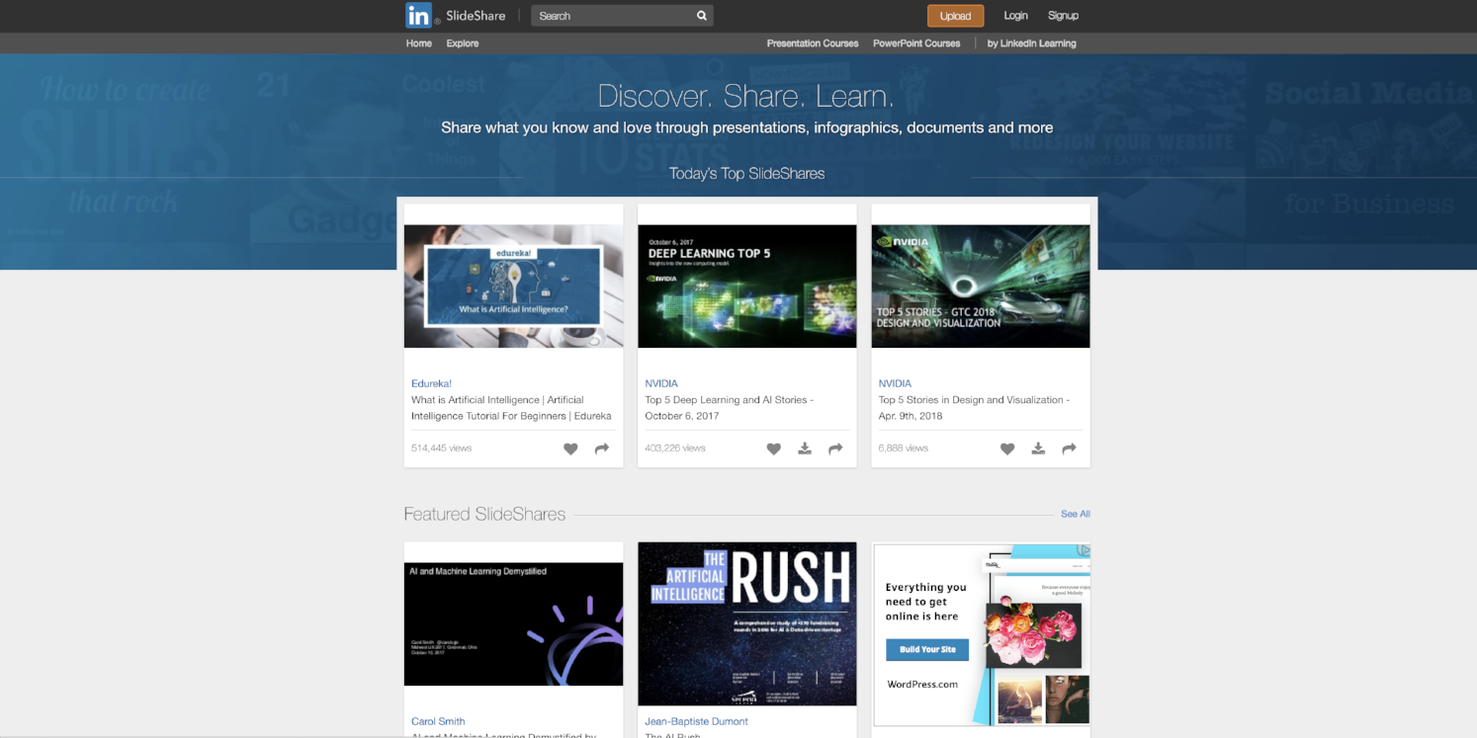Viewport: 1477px width, 738px height.
Task: Click the ad info icon on WordPress ad
Action: pyautogui.click(x=1084, y=550)
